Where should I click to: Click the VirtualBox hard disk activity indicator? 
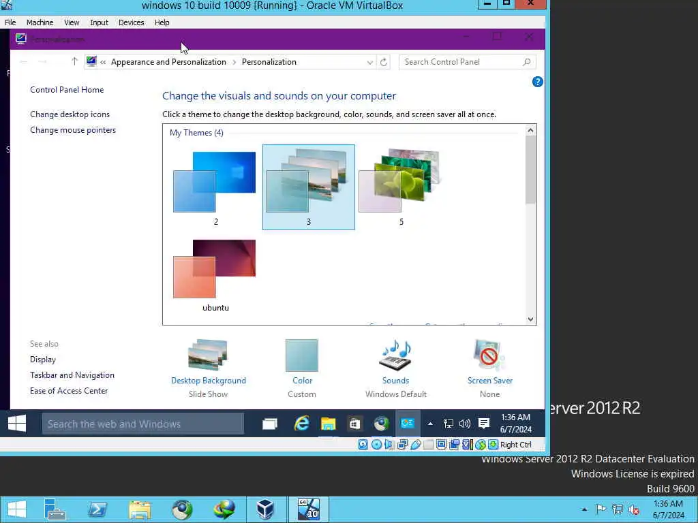coord(363,444)
